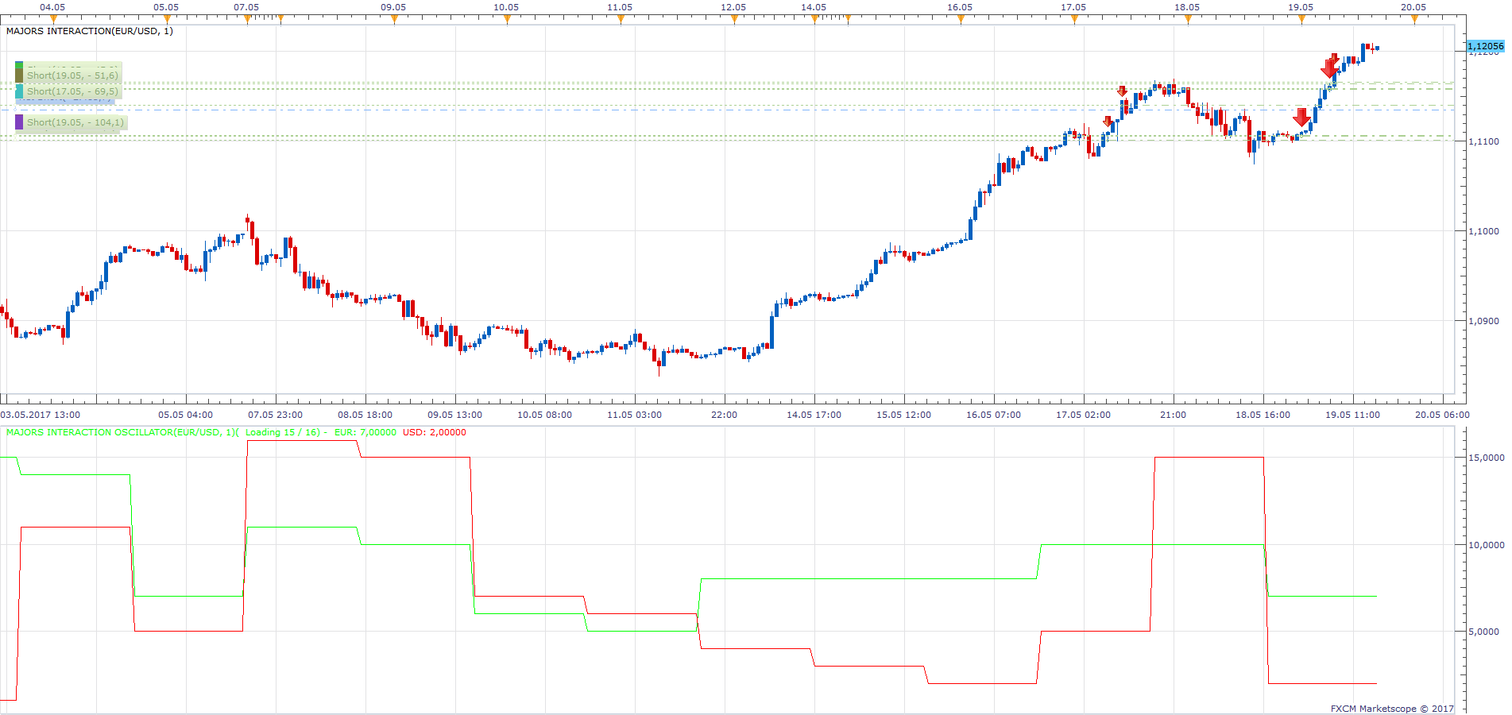This screenshot has height=715, width=1512.
Task: Click the purple swatch beside Short(19.05, - 104,1)
Action: coord(19,122)
